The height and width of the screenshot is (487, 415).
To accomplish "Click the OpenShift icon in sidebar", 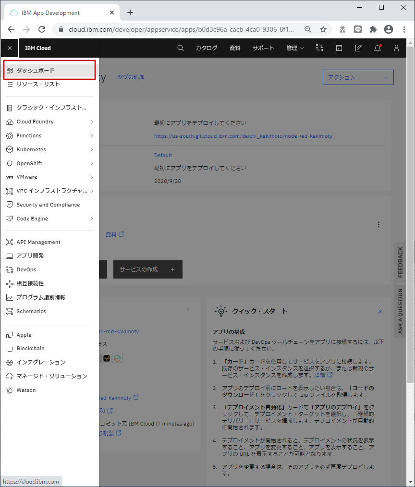I will (x=10, y=163).
